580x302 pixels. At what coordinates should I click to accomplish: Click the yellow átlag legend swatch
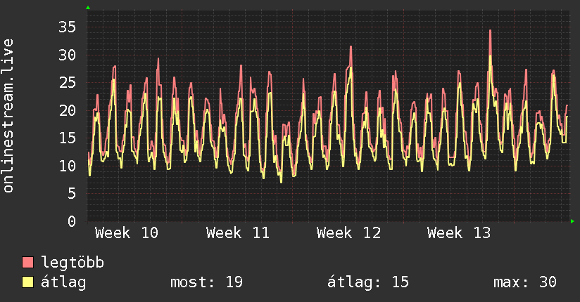(27, 282)
